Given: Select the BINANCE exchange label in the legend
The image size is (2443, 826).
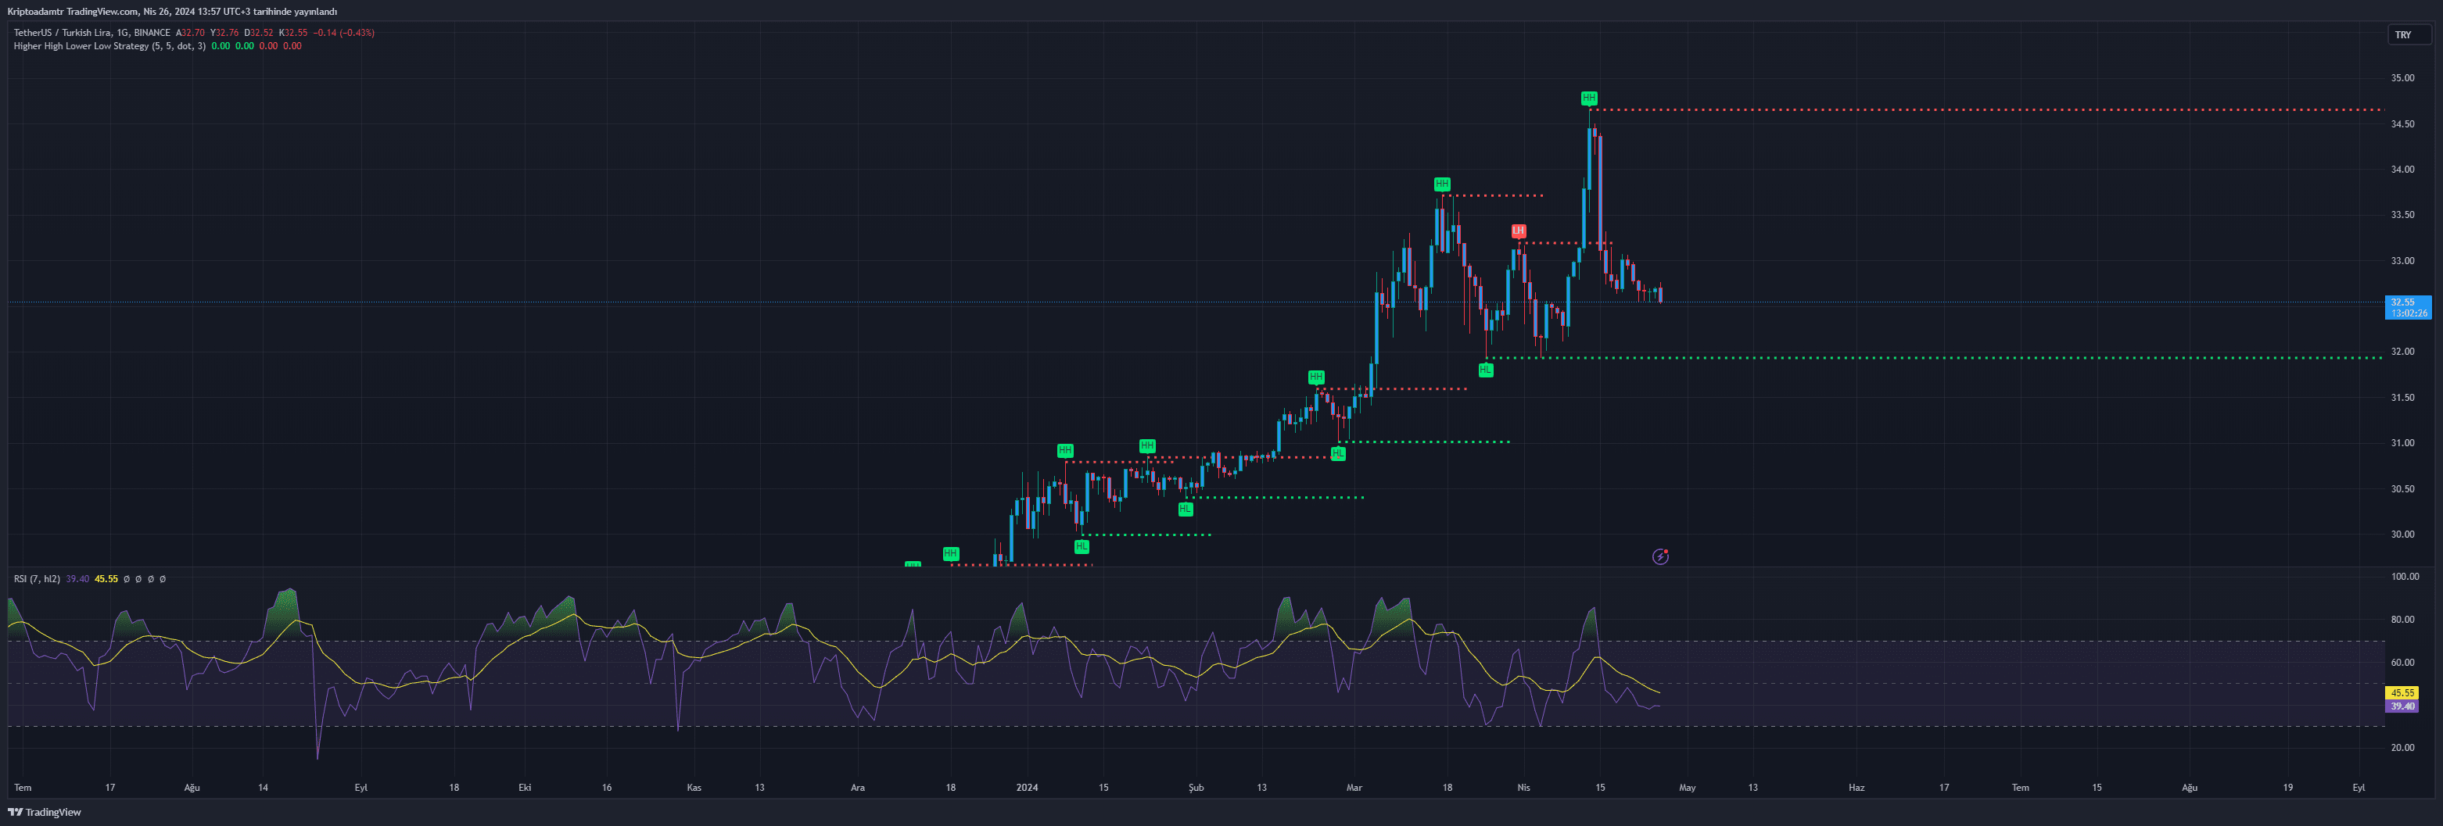Looking at the screenshot, I should pos(152,31).
